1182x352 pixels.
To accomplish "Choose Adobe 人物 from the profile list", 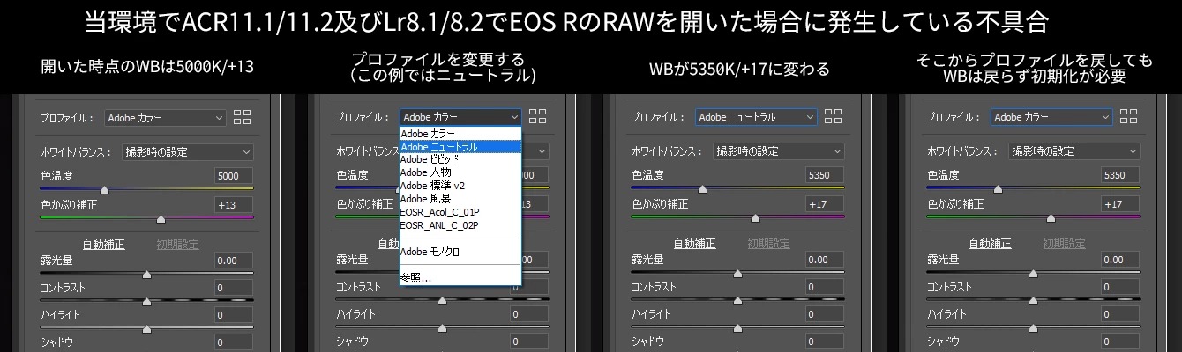I will click(460, 172).
